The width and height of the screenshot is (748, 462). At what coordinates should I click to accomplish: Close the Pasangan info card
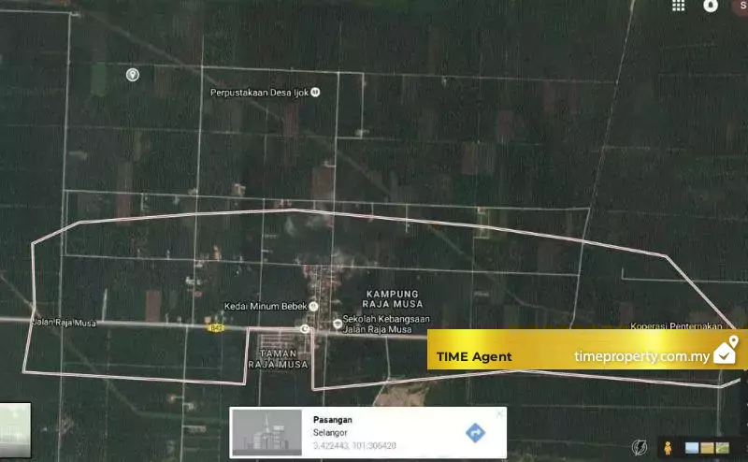point(499,413)
